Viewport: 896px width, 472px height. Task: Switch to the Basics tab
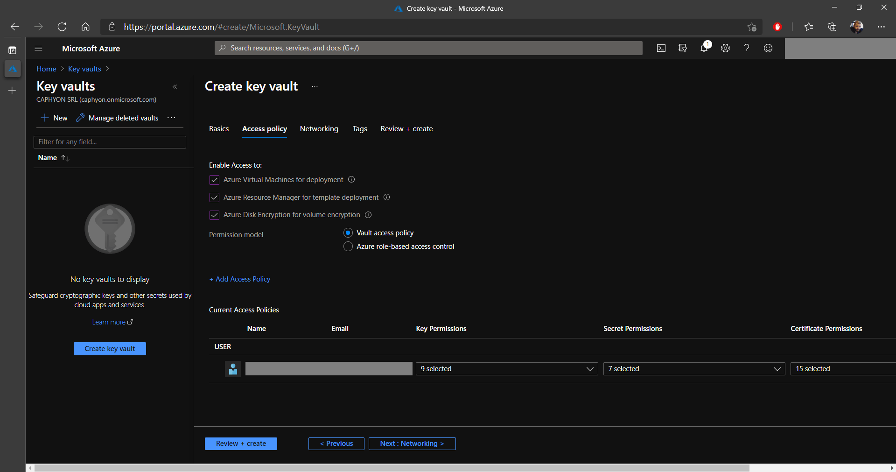pyautogui.click(x=219, y=129)
